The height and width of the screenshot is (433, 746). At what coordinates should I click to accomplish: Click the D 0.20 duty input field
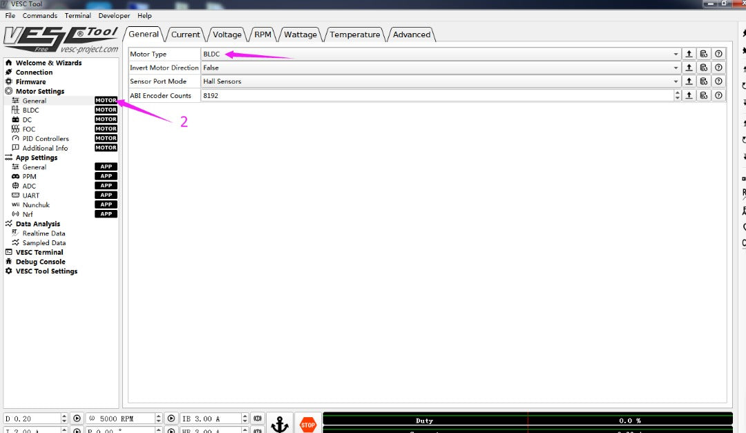pyautogui.click(x=32, y=418)
